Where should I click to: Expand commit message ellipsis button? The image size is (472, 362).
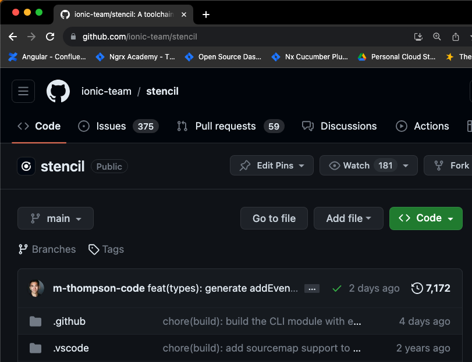(x=312, y=289)
